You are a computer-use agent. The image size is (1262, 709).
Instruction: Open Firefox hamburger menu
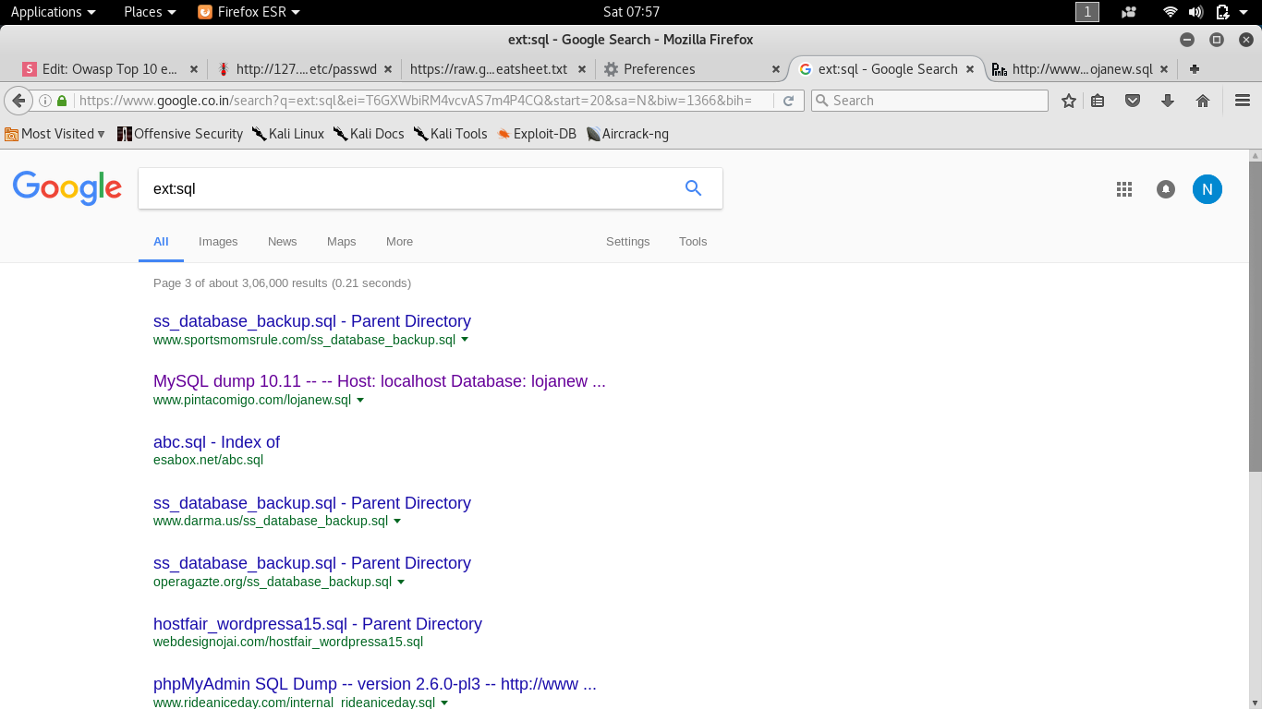click(x=1243, y=101)
